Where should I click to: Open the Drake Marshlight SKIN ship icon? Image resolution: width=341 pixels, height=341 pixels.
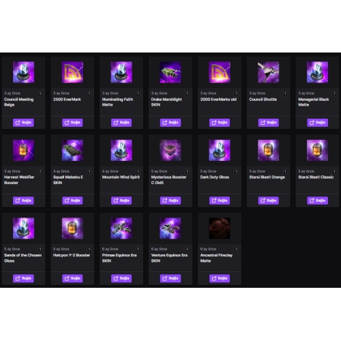pos(170,72)
